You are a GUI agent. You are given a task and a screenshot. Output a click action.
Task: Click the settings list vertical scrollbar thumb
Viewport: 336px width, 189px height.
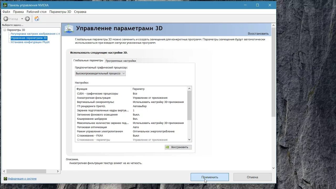[x=190, y=106]
